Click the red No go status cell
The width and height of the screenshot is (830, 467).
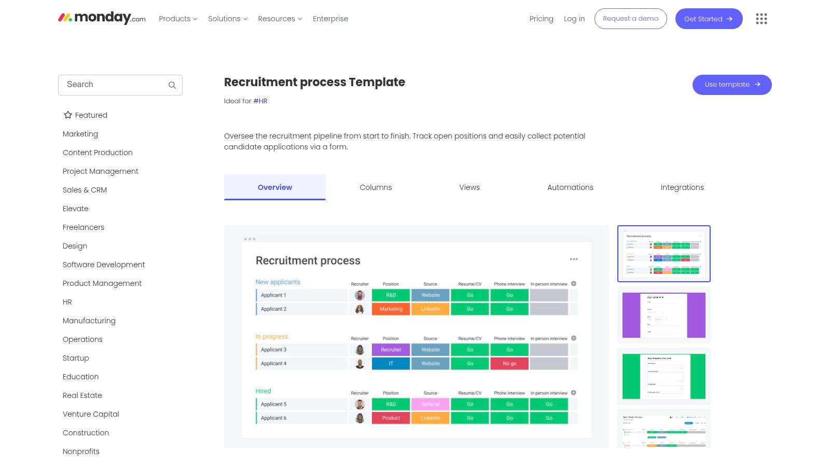[x=509, y=364]
